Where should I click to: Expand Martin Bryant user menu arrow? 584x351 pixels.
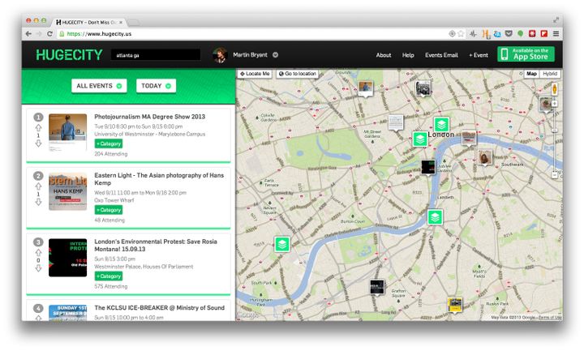pyautogui.click(x=275, y=54)
